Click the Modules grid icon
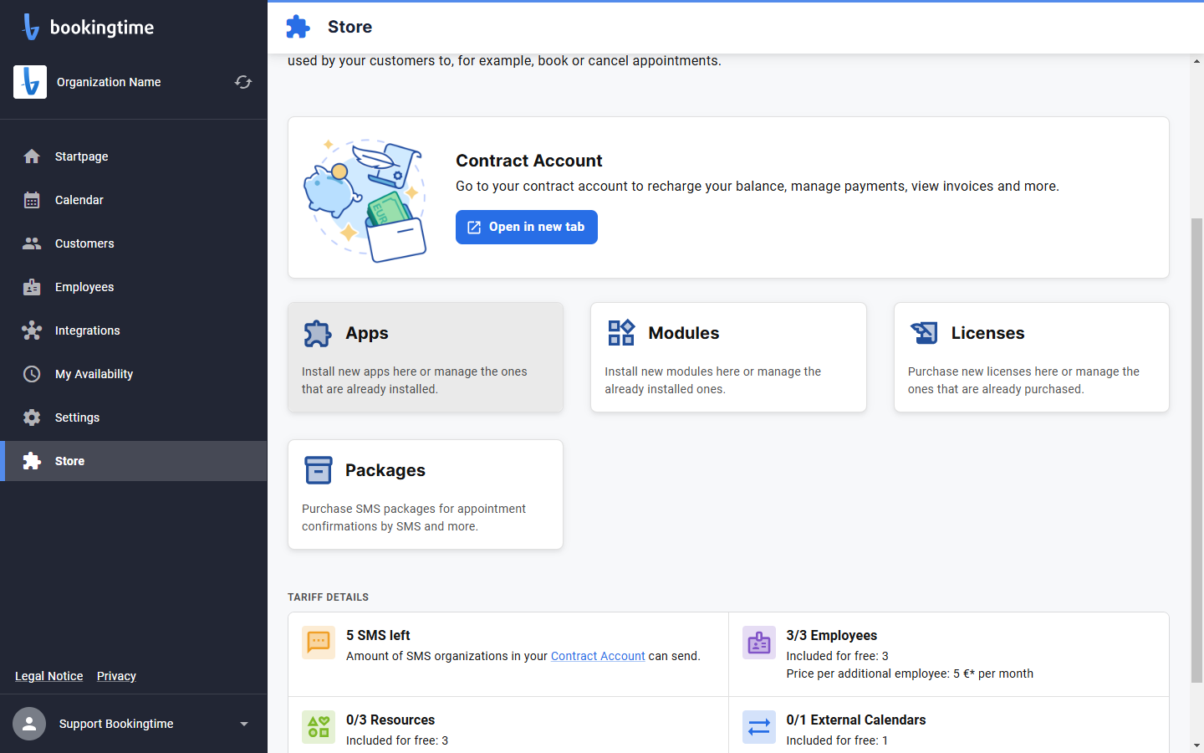1204x753 pixels. (x=621, y=333)
